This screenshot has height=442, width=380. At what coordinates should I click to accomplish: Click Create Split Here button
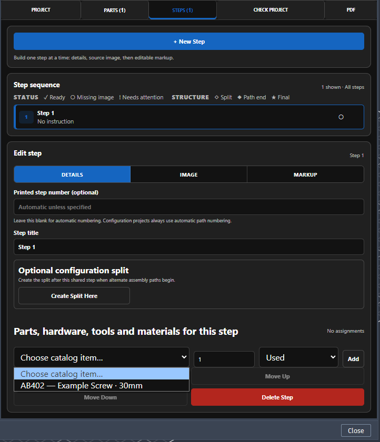(x=74, y=296)
